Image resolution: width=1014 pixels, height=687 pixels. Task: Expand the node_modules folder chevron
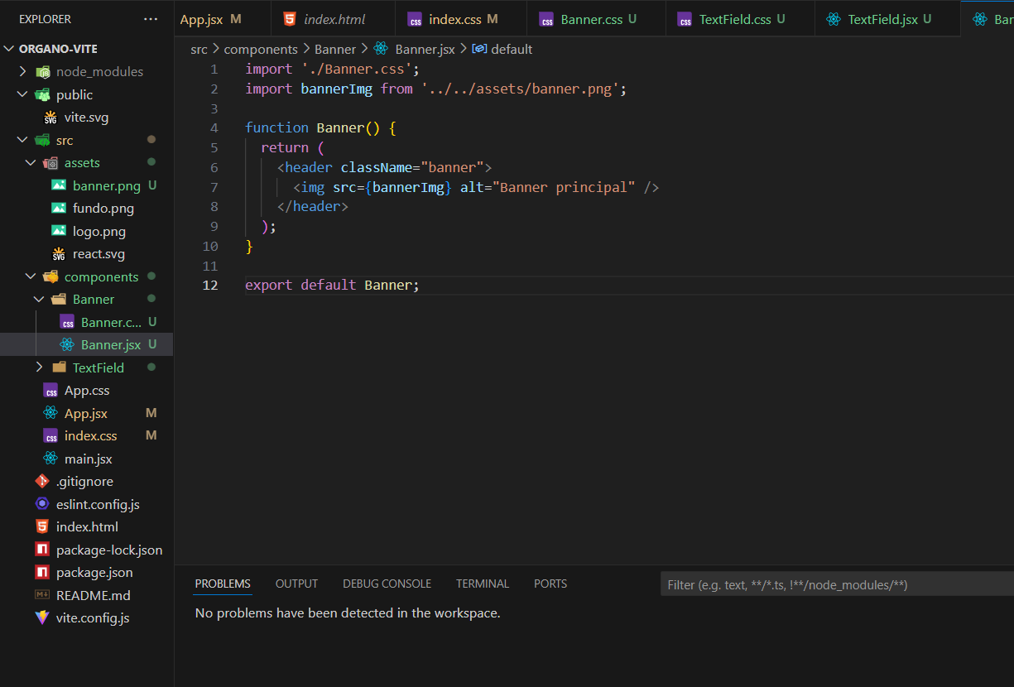click(22, 72)
